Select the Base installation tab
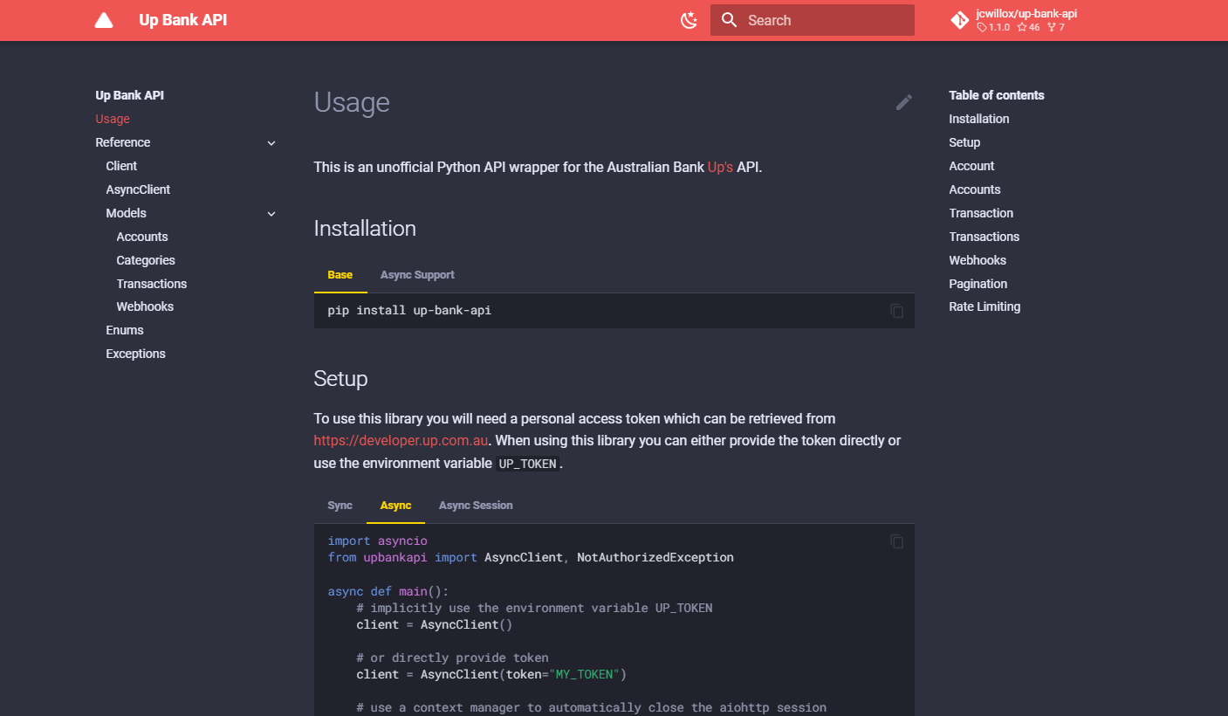 340,275
